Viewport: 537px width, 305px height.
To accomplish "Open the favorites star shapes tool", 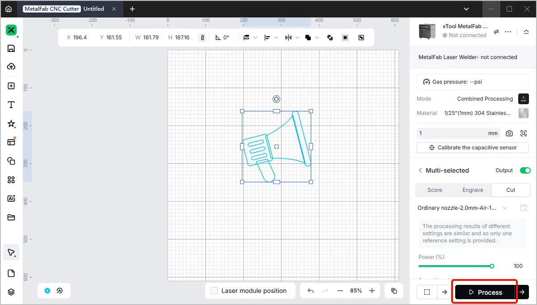I will pos(11,124).
